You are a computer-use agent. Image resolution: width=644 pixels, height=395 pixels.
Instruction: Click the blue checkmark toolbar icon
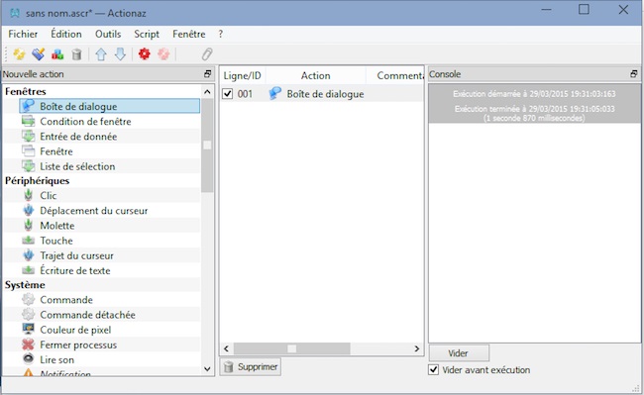(x=39, y=54)
